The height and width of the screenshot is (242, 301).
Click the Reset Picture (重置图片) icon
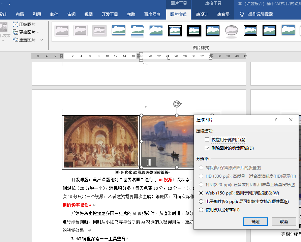coord(16,40)
